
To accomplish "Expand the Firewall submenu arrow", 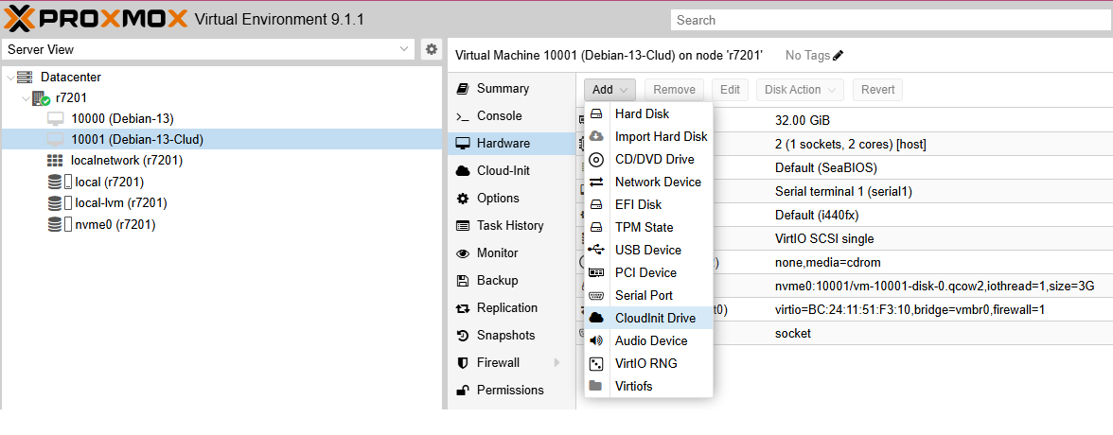I will point(556,363).
